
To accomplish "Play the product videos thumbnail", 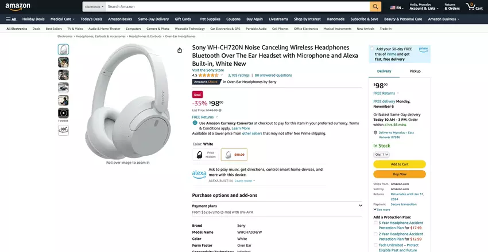I will coord(63,113).
